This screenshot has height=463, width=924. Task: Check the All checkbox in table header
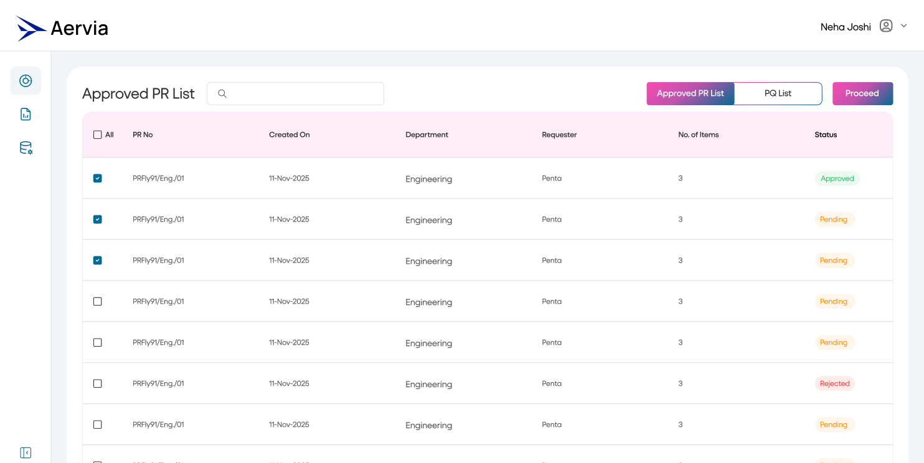(x=98, y=134)
